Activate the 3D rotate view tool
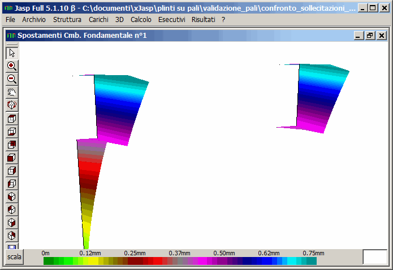 tap(12, 105)
